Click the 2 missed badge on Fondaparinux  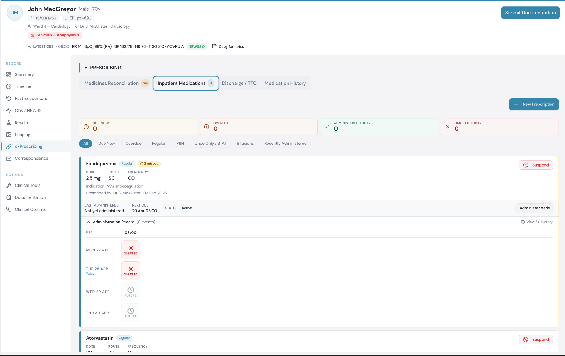tap(149, 164)
